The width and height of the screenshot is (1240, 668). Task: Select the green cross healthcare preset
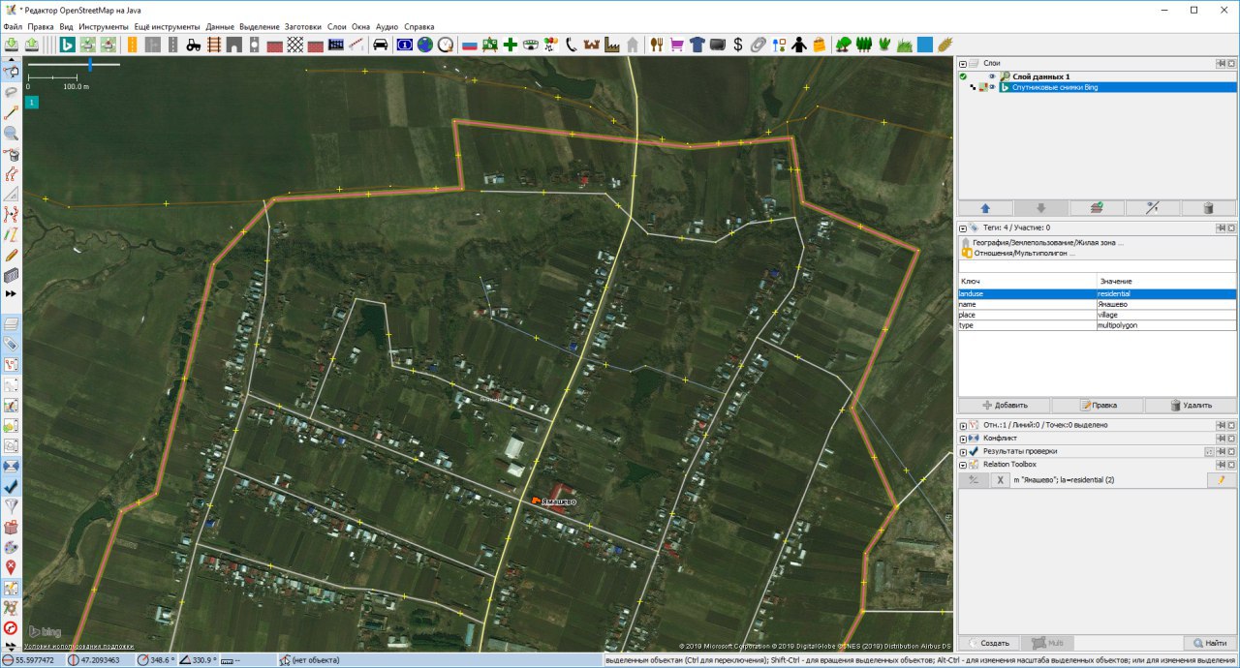pyautogui.click(x=511, y=45)
